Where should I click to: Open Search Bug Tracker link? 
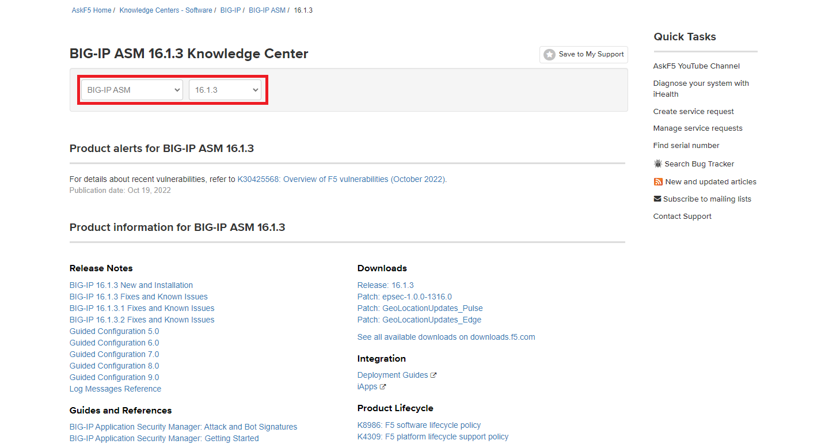click(x=700, y=164)
